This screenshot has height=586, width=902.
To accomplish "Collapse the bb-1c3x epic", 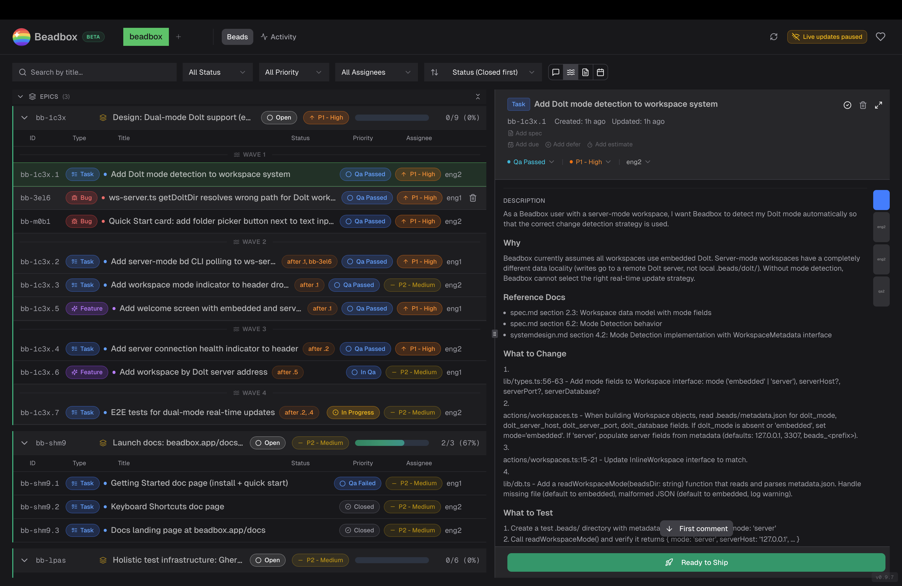I will [x=24, y=118].
